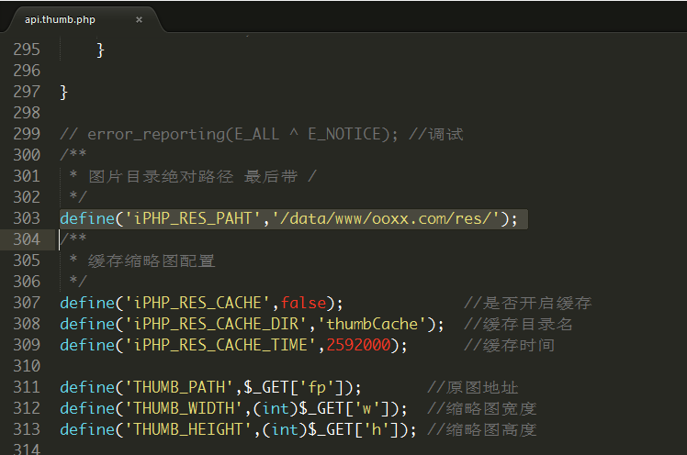687x455 pixels.
Task: Click the 'THUMB_PATH' constant name
Action: pos(179,387)
